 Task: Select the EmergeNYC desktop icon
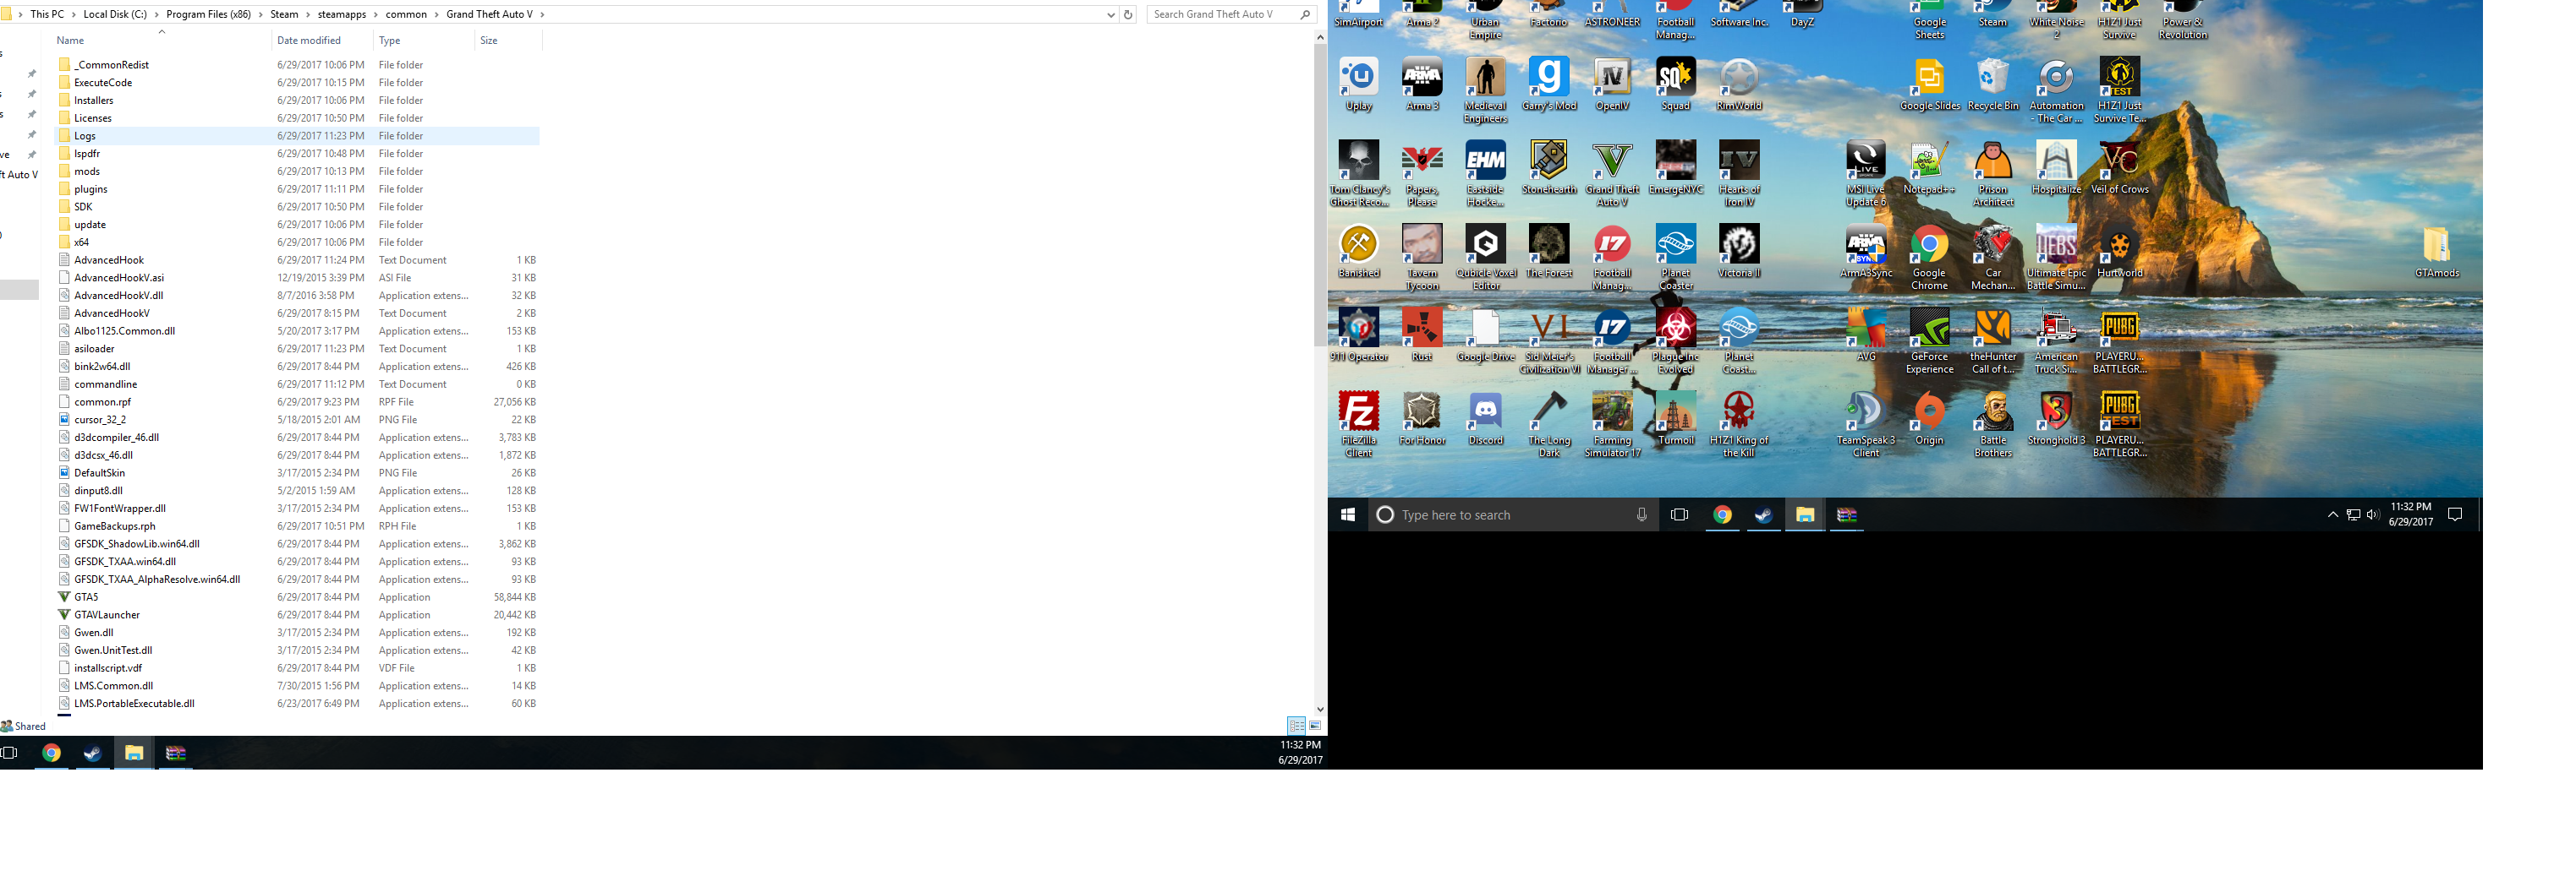(x=1676, y=168)
